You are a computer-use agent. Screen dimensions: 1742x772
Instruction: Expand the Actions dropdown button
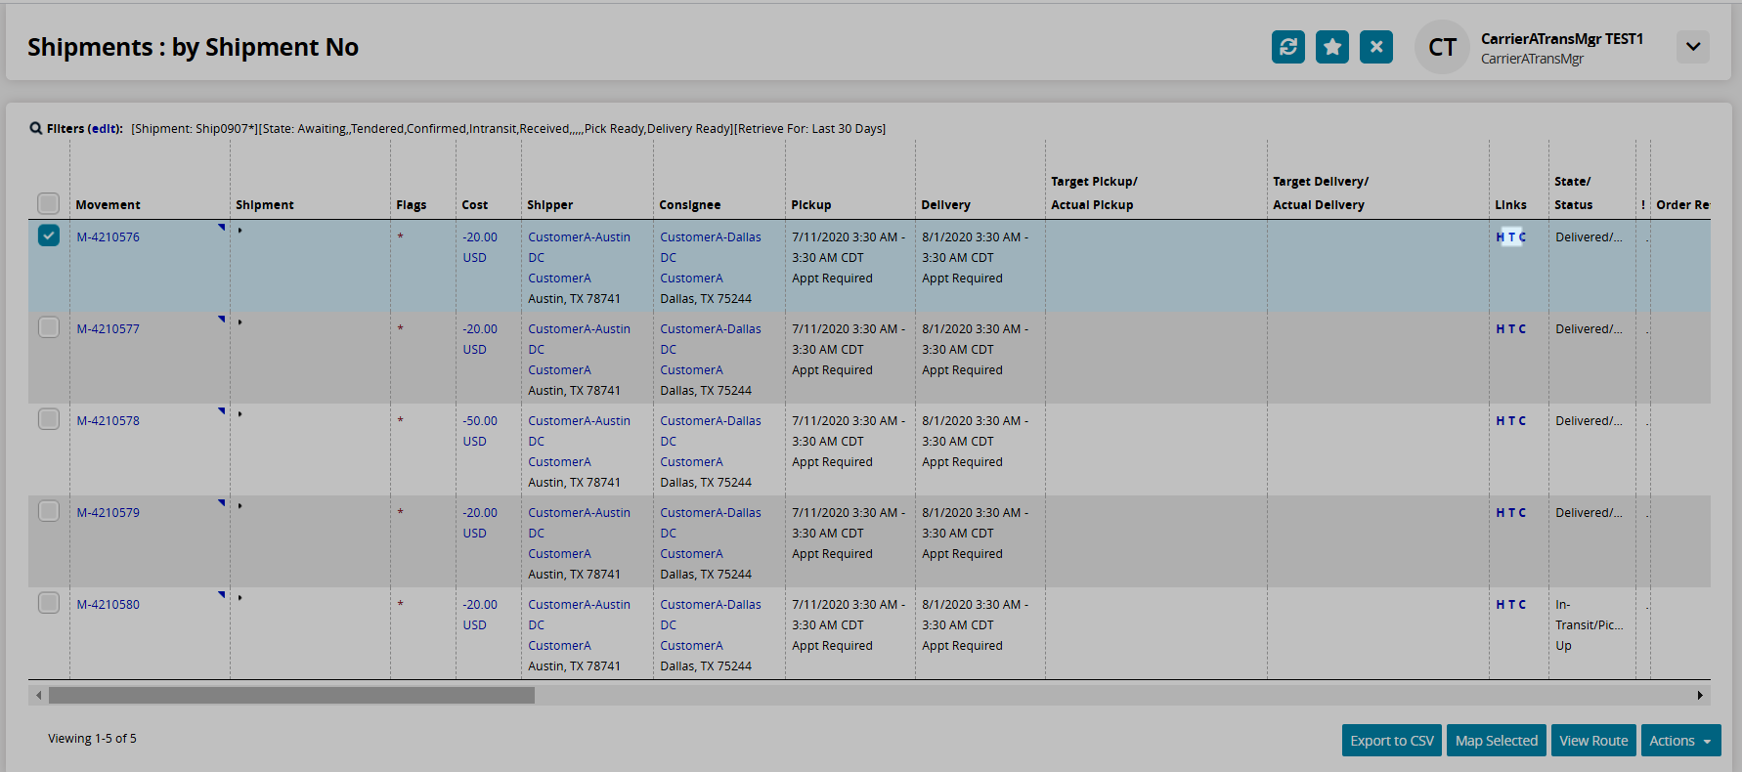1679,741
